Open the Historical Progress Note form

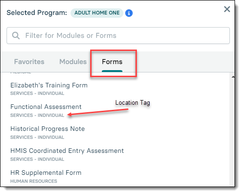[48, 129]
